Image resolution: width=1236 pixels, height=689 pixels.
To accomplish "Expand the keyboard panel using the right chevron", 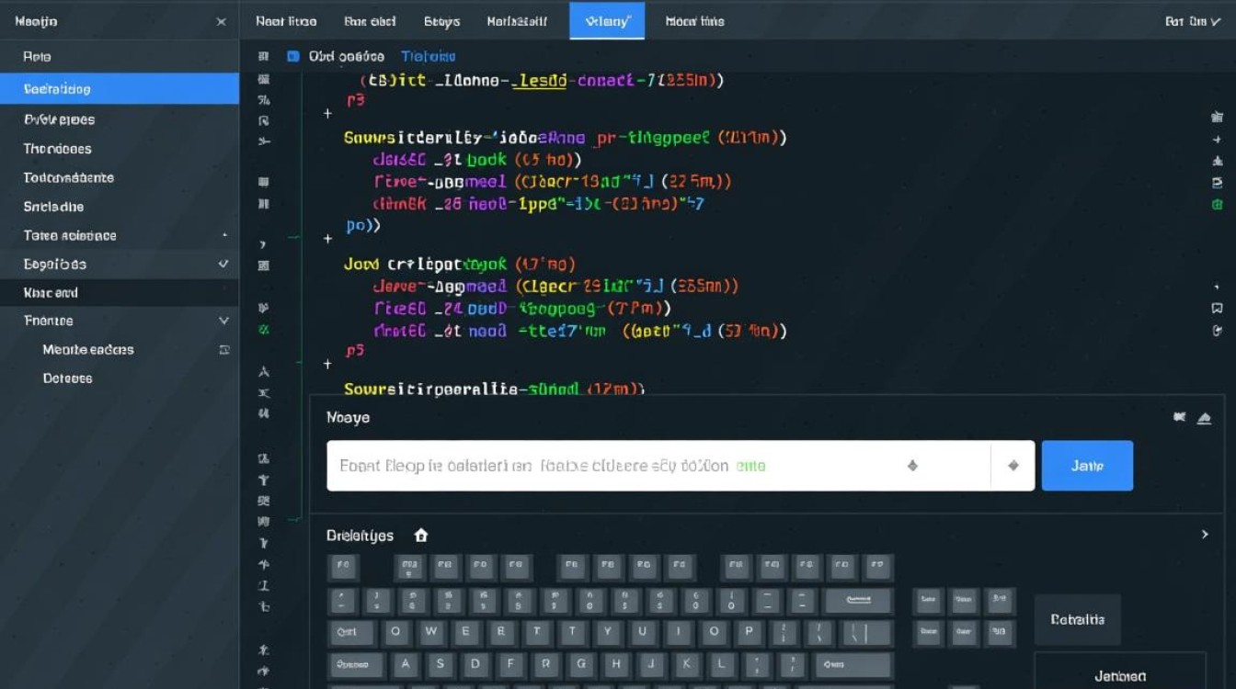I will [1205, 534].
